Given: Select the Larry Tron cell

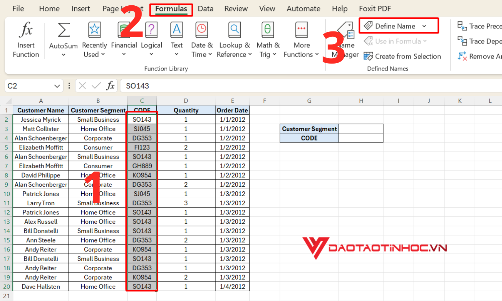Looking at the screenshot, I should [41, 203].
